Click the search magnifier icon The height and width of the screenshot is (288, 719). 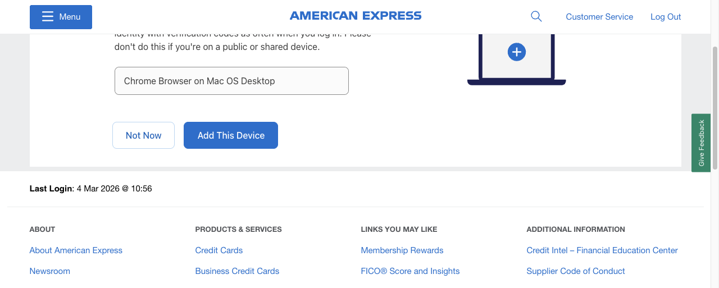[x=536, y=16]
